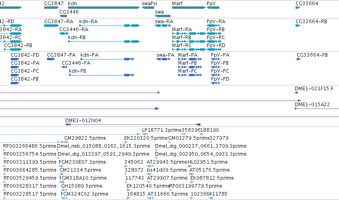Click the AT29943.5prime EST label
Viewport: 339px width, 200px height.
coord(167,162)
